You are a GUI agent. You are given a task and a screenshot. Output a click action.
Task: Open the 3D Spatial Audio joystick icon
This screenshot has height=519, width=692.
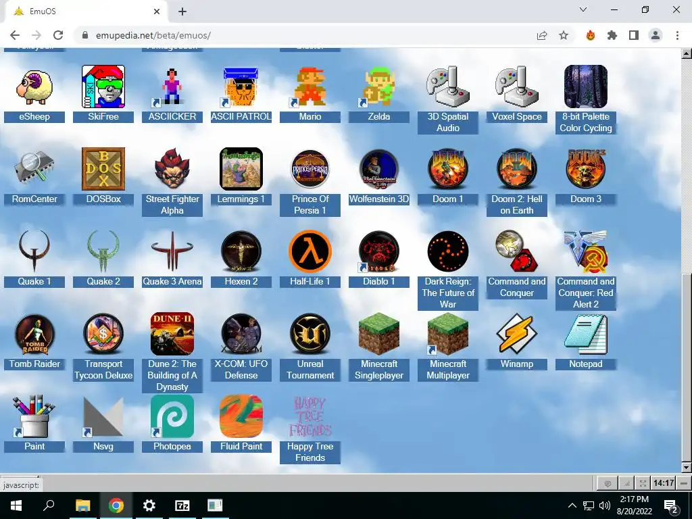point(448,87)
